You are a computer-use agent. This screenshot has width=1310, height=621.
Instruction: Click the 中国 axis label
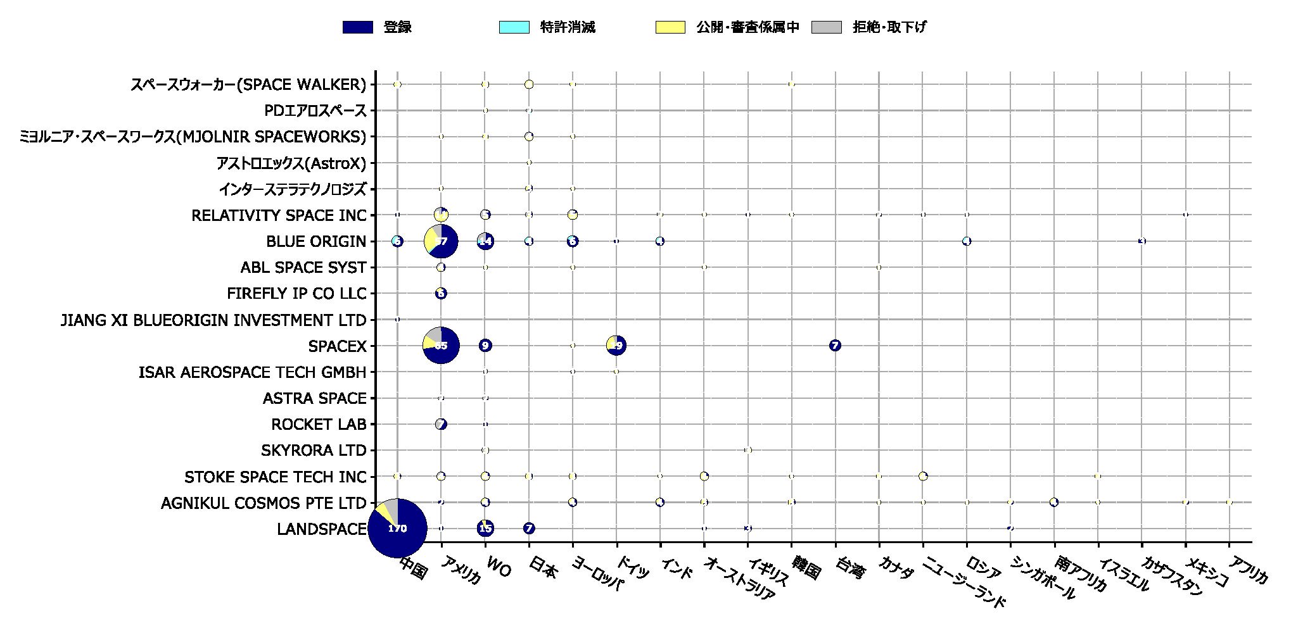tap(413, 568)
